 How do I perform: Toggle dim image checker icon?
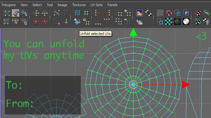click(148, 13)
